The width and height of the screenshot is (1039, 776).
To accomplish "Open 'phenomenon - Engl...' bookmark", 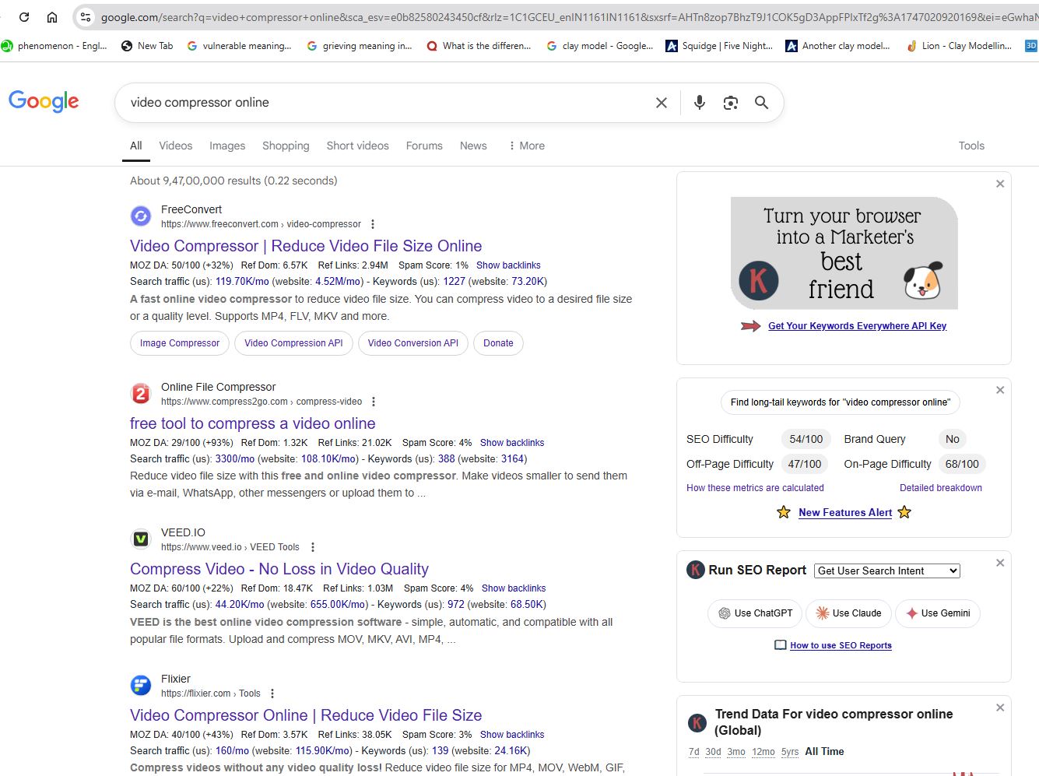I will (54, 46).
